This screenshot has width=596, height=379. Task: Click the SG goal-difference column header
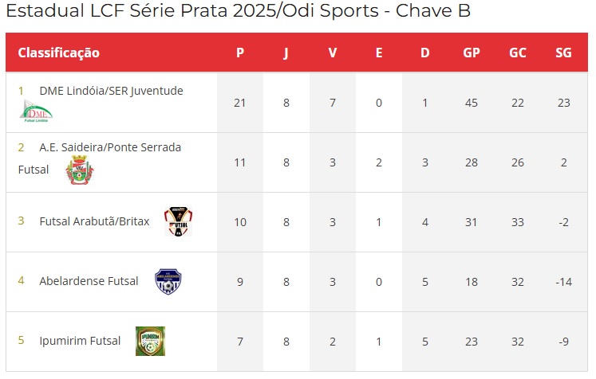(564, 53)
